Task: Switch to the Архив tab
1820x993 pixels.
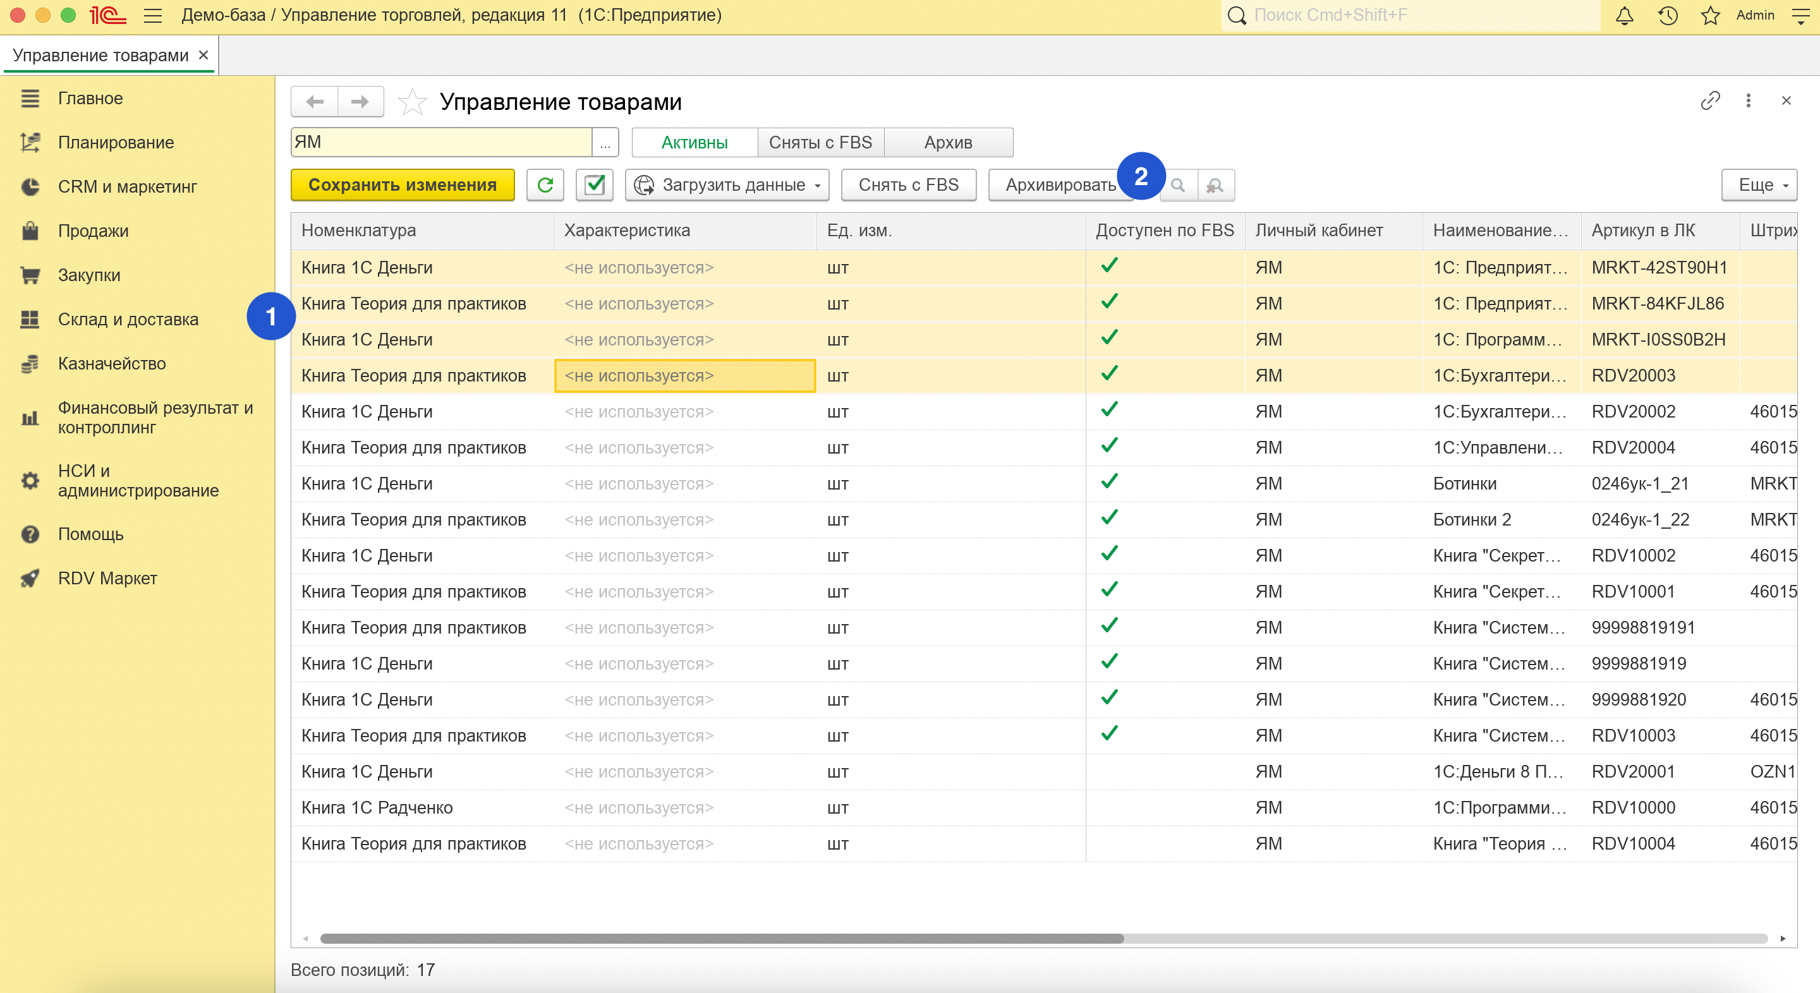Action: click(x=948, y=143)
